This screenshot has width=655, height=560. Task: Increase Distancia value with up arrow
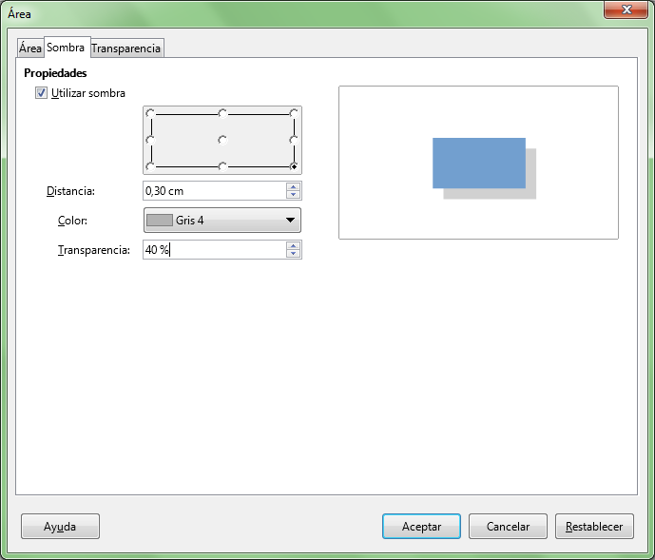[294, 186]
